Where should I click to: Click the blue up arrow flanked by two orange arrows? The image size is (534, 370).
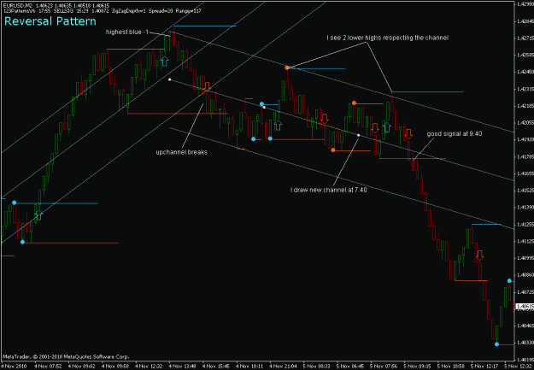[387, 127]
